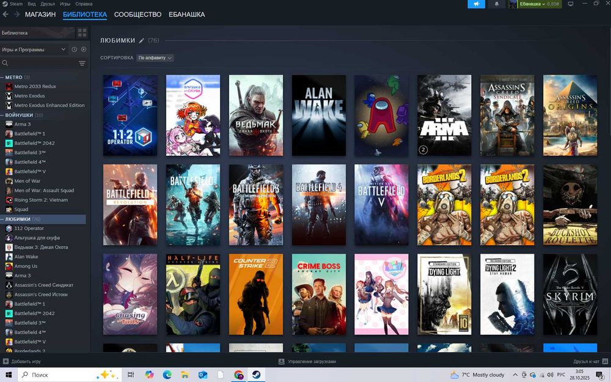The image size is (611, 382).
Task: Open the Друзья menu
Action: [x=48, y=4]
